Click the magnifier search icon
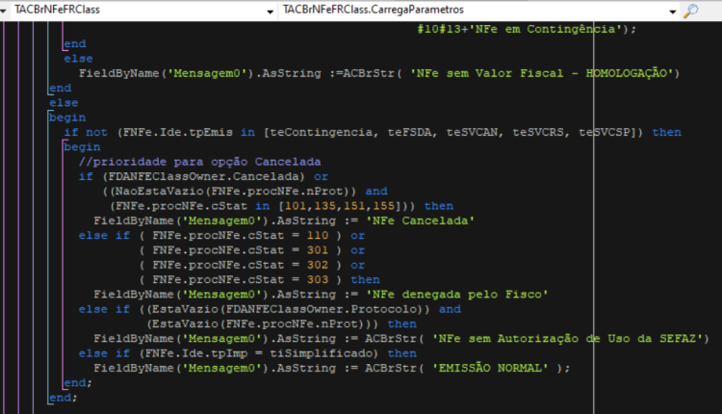Screen dimensions: 722x414 690,11
